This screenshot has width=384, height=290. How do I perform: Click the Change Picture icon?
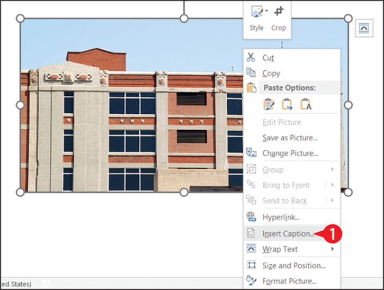click(x=251, y=152)
